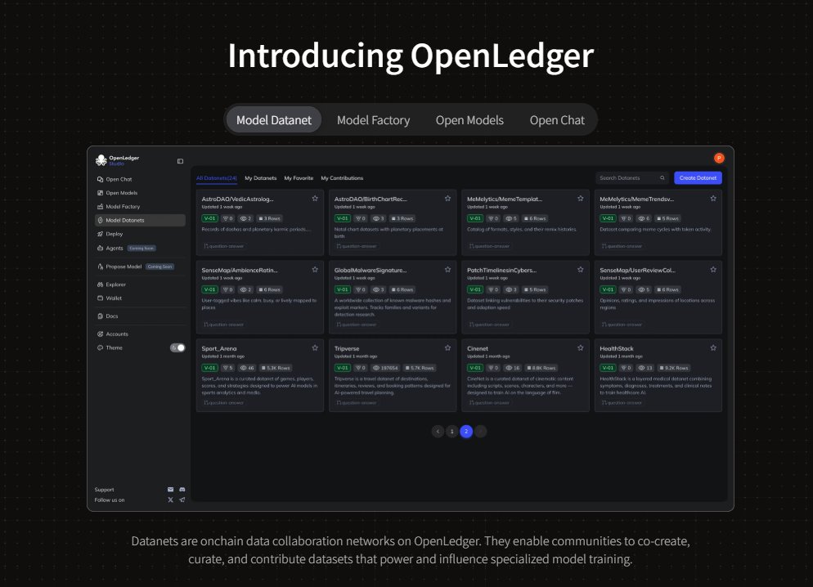Open the HealthStack datanet title
Image resolution: width=813 pixels, height=587 pixels.
pos(617,348)
